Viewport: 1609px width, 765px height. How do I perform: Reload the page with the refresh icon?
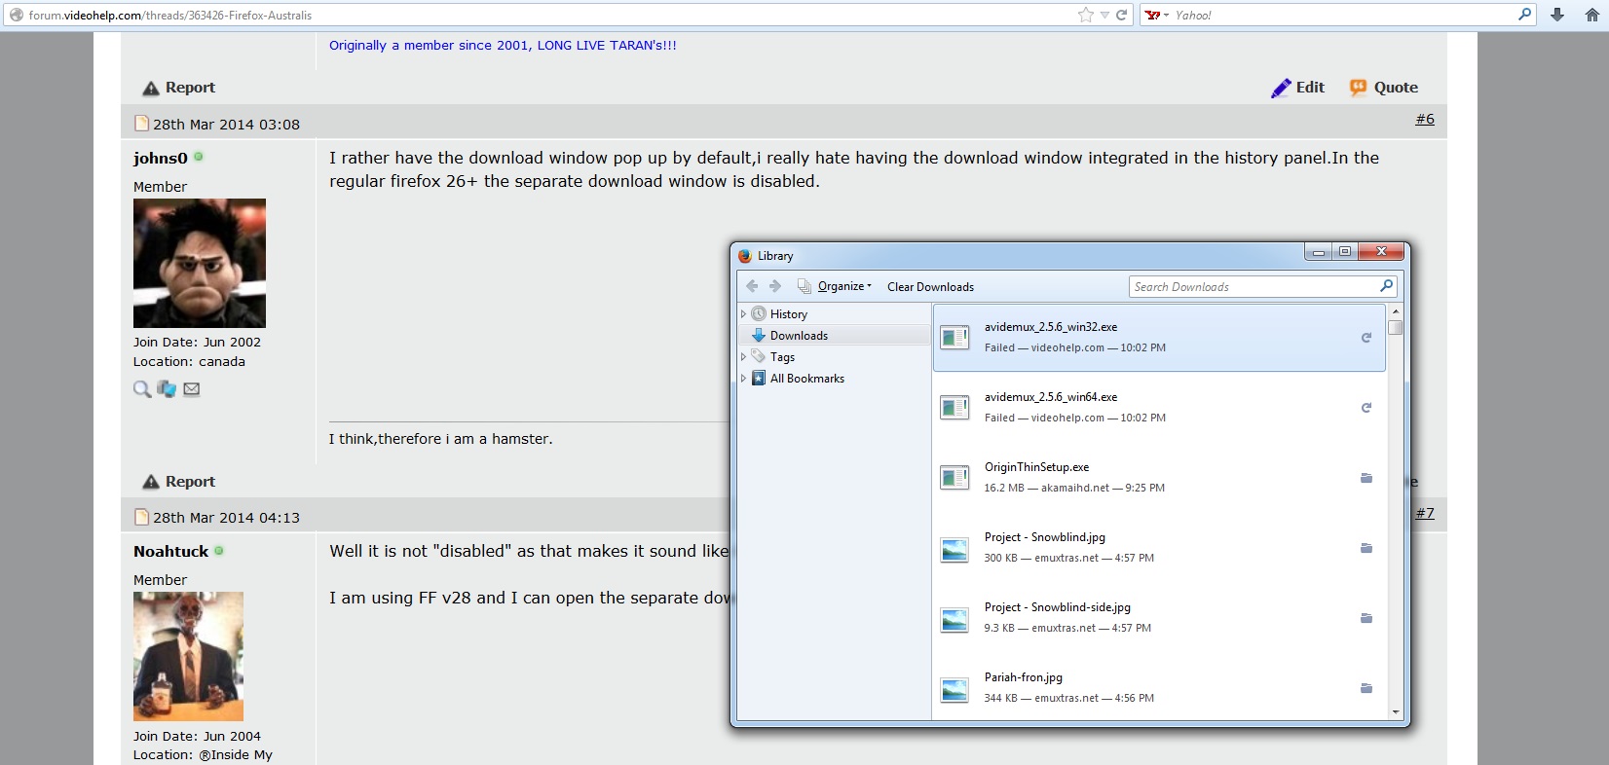tap(1121, 15)
